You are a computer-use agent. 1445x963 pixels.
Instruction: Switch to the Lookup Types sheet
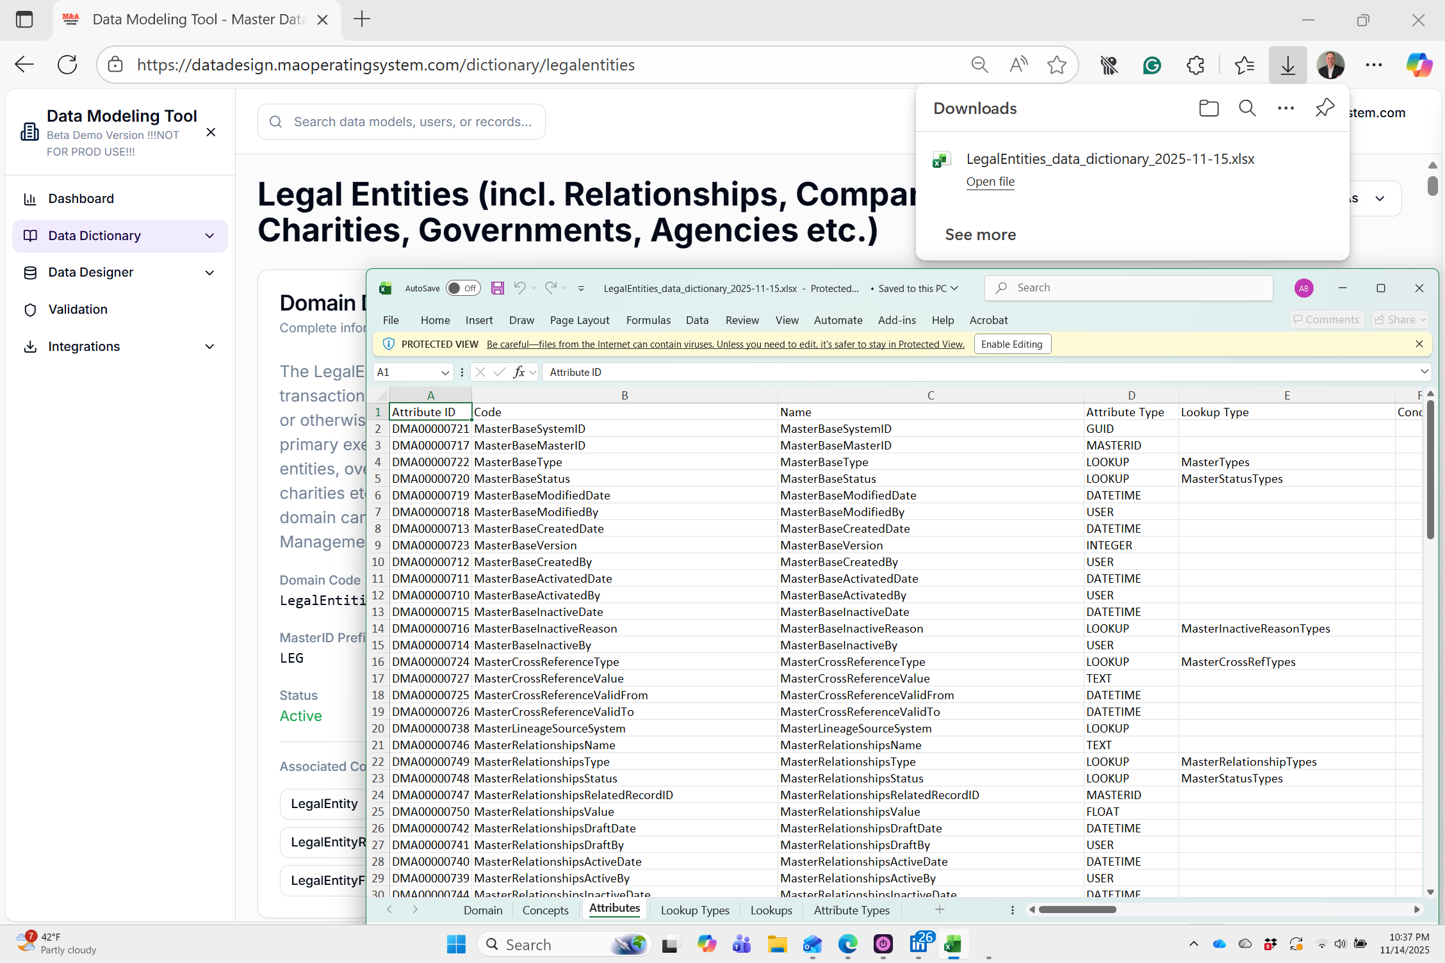tap(695, 910)
